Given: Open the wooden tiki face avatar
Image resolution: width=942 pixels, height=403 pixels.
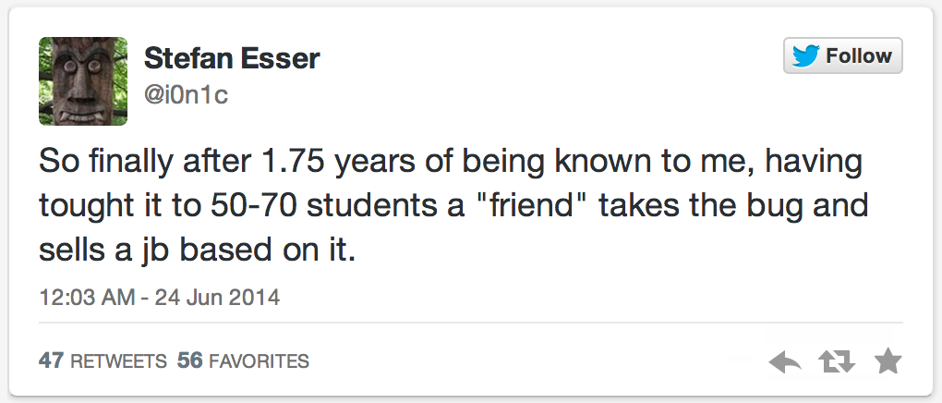Looking at the screenshot, I should 83,81.
